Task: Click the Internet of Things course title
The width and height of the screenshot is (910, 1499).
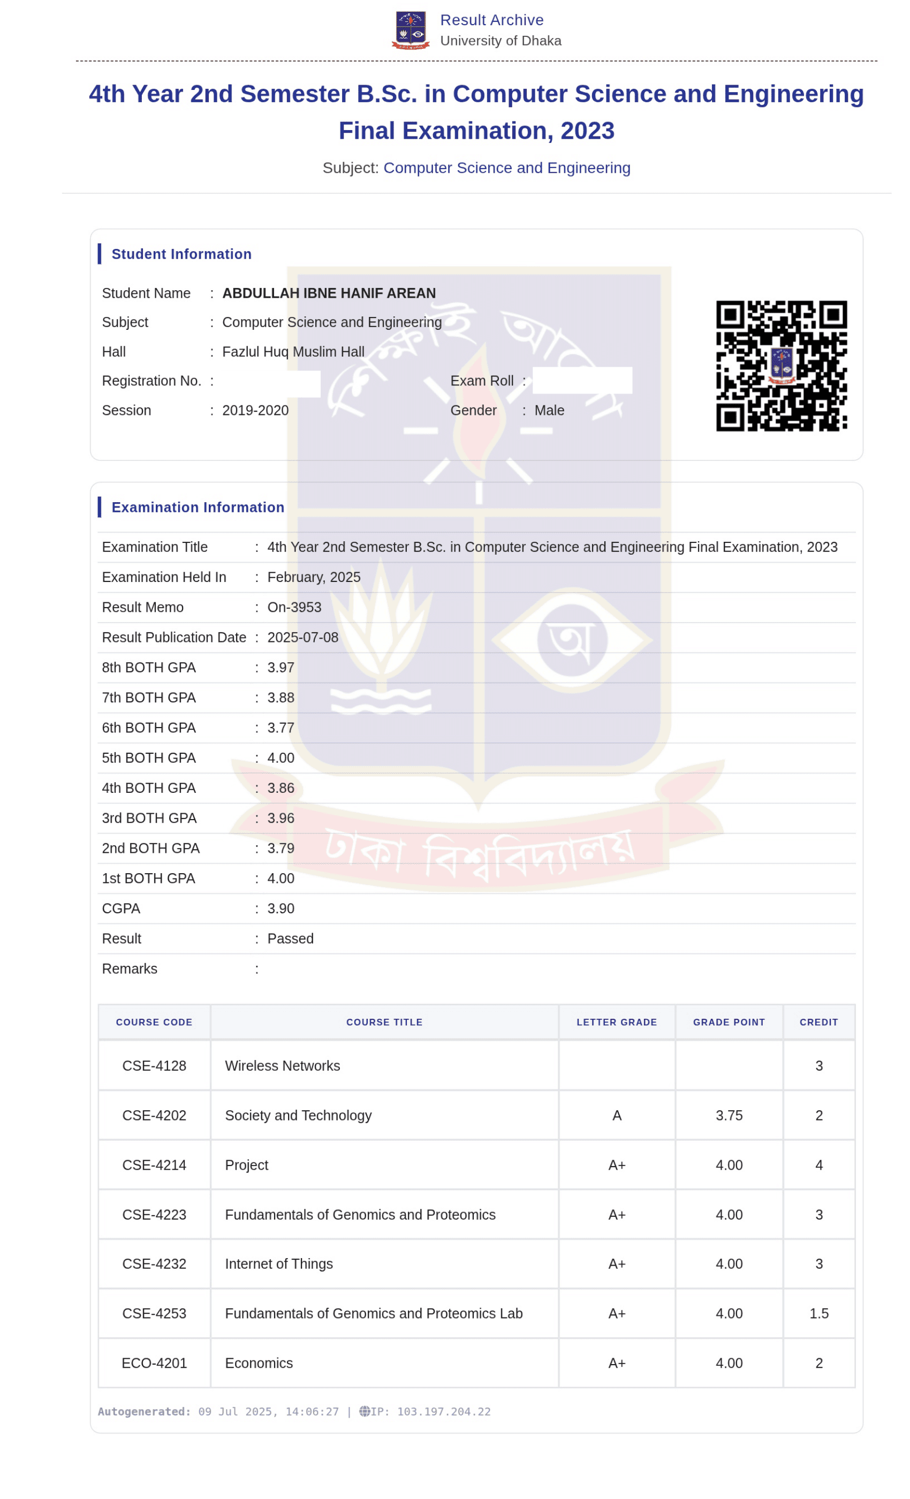Action: (x=278, y=1264)
